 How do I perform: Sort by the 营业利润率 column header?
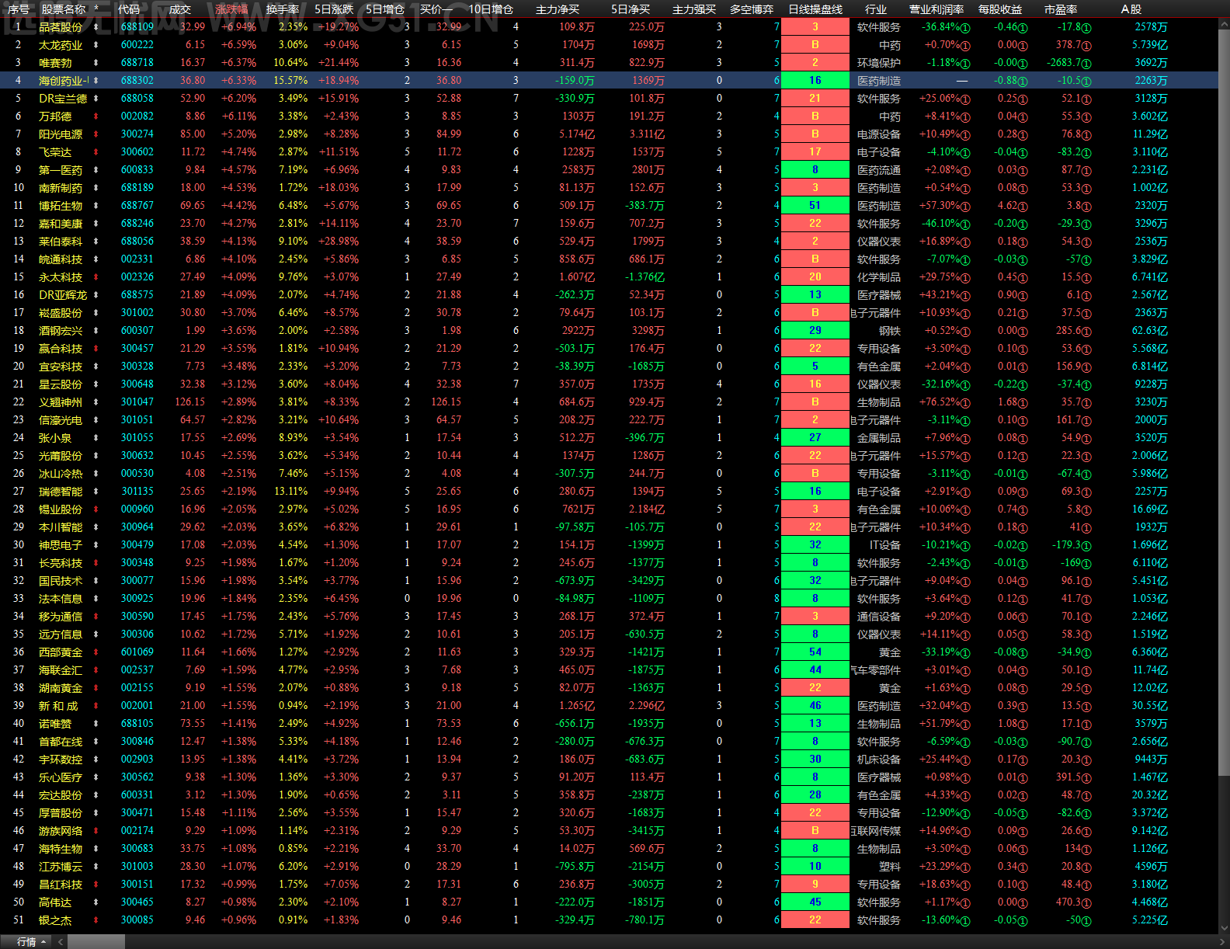pyautogui.click(x=936, y=9)
